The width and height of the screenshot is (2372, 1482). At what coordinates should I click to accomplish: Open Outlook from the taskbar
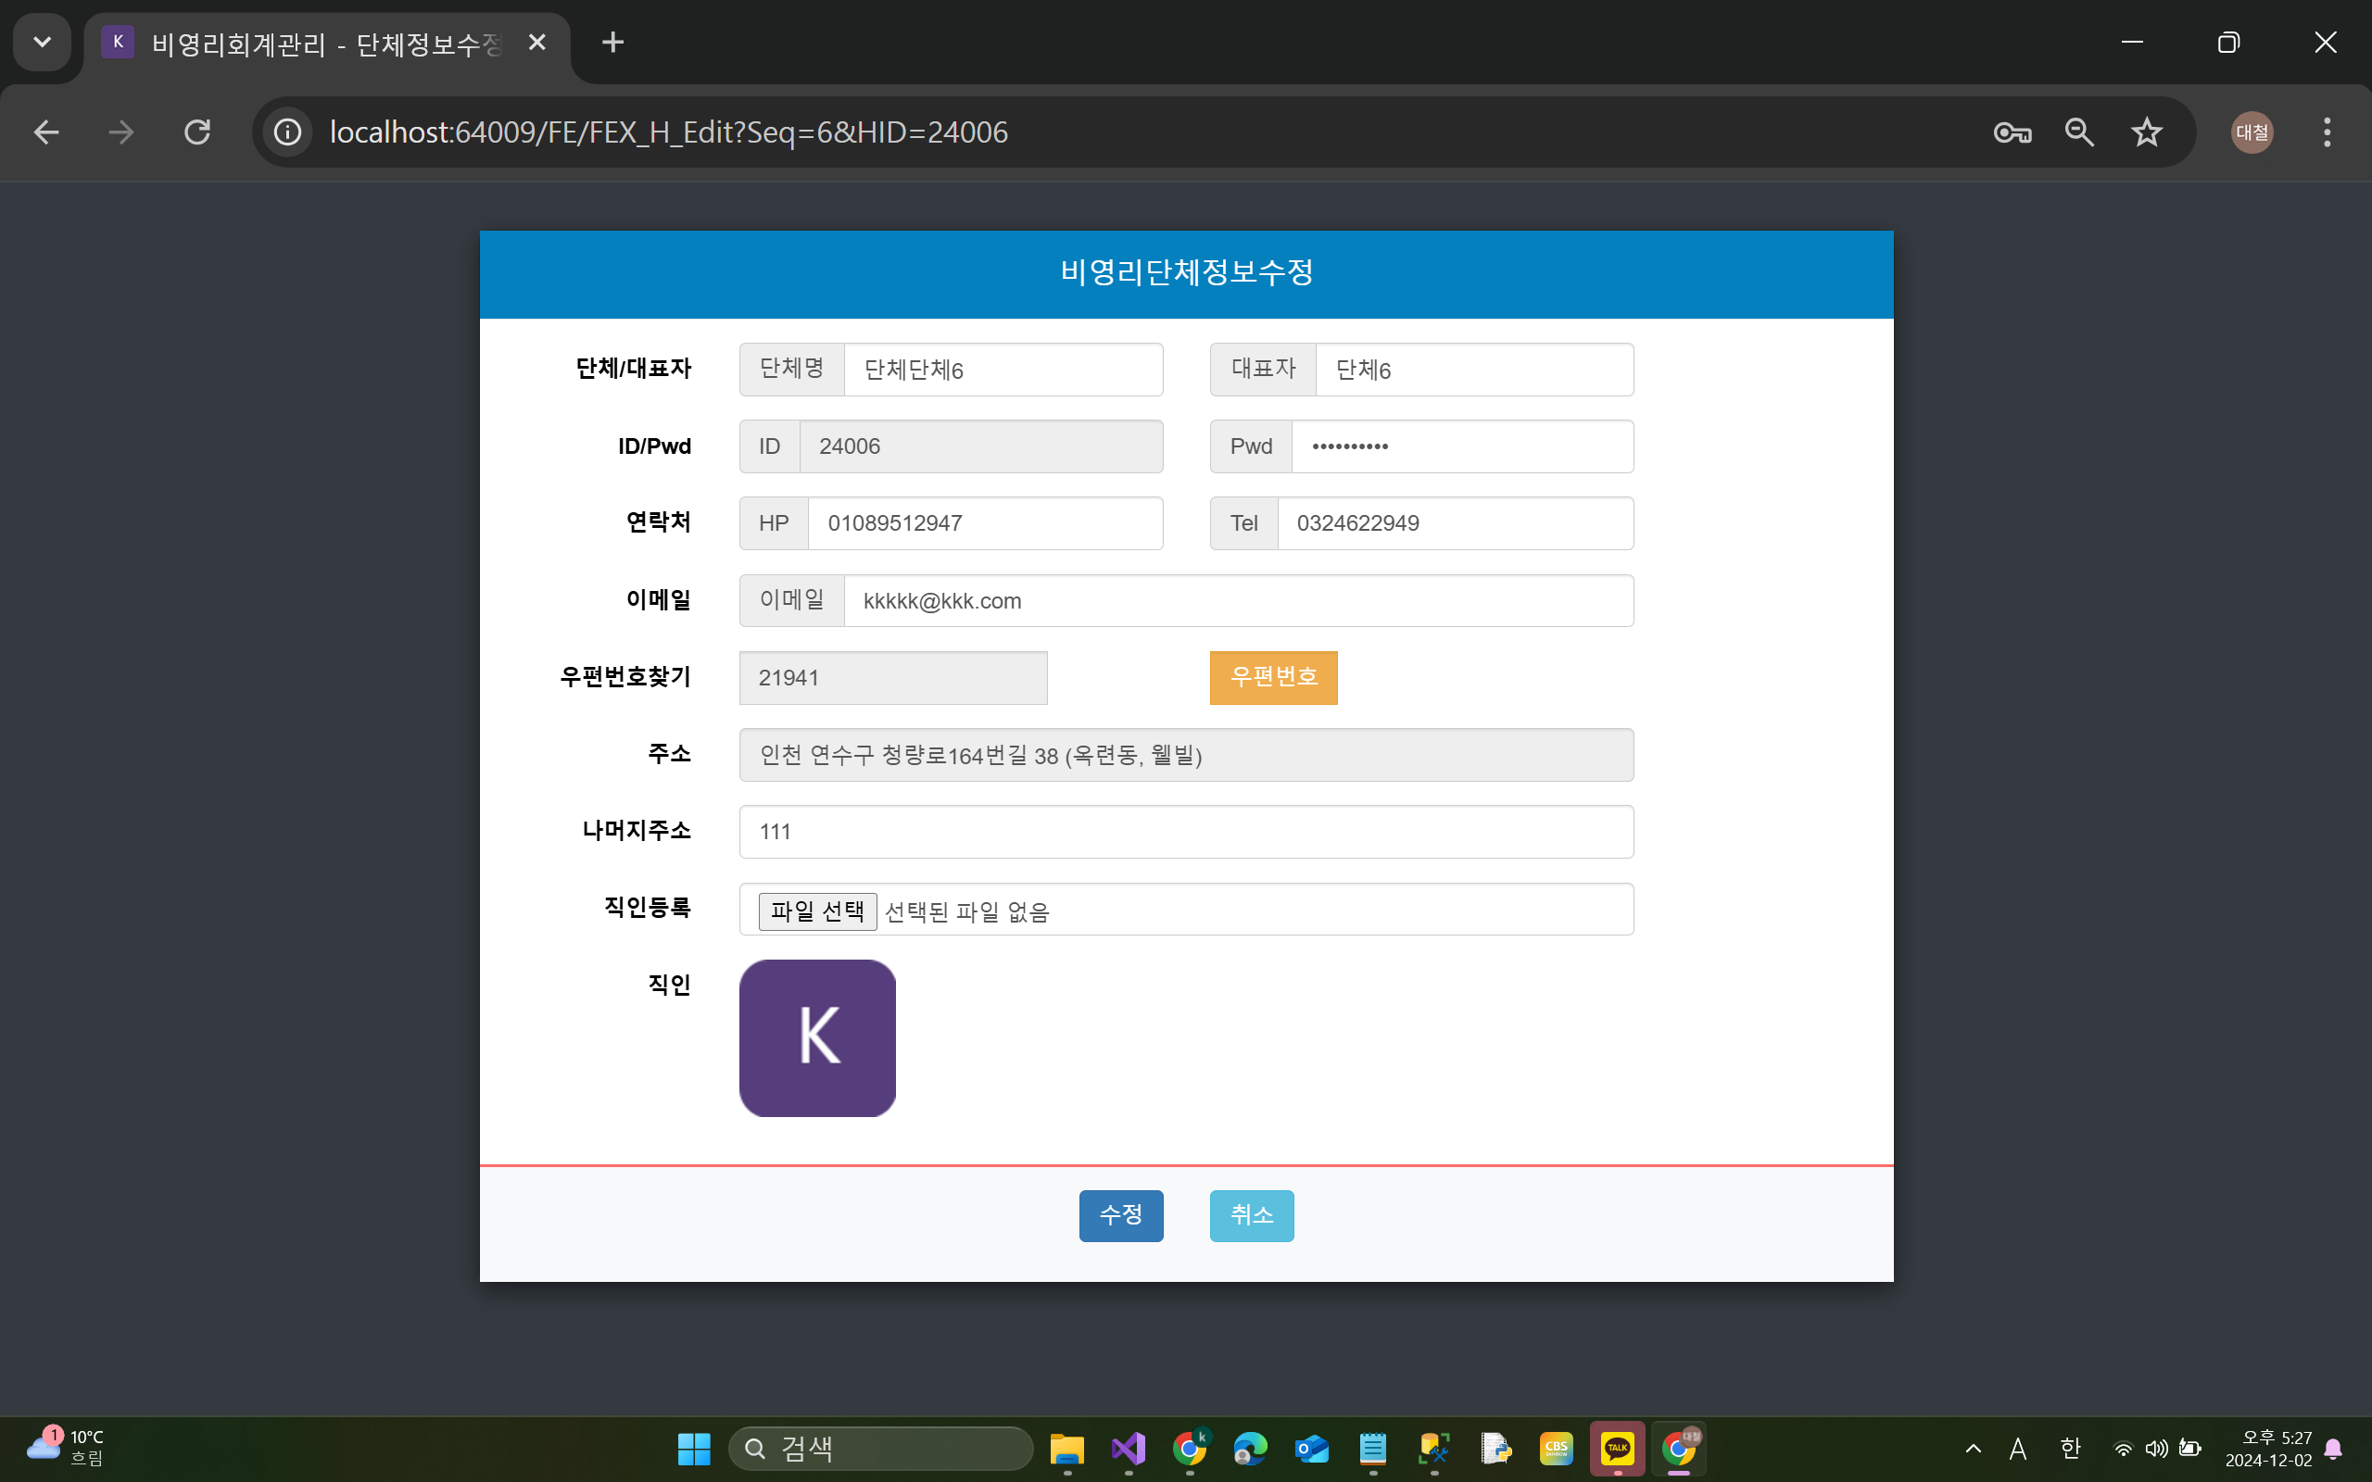point(1311,1449)
